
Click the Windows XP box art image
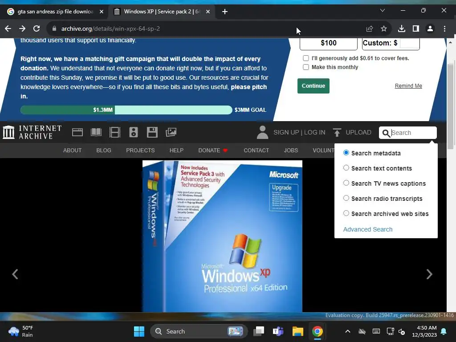point(222,236)
